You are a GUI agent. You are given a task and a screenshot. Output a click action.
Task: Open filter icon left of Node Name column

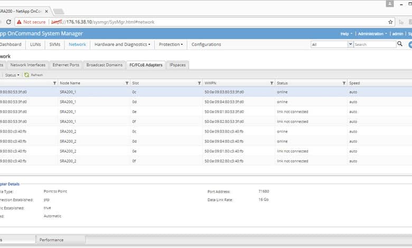pos(54,83)
